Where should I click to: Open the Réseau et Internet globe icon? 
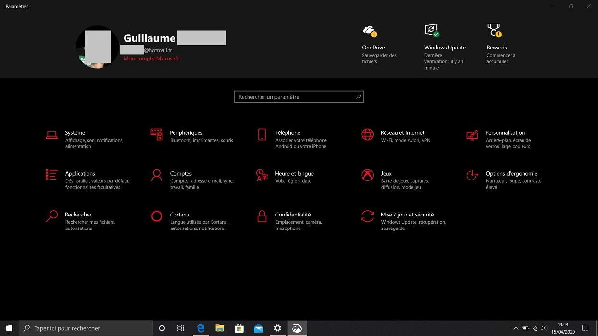pyautogui.click(x=367, y=134)
